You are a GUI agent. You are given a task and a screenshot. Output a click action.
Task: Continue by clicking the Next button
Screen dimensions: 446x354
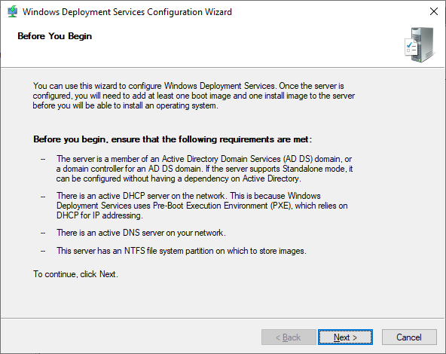click(x=345, y=337)
